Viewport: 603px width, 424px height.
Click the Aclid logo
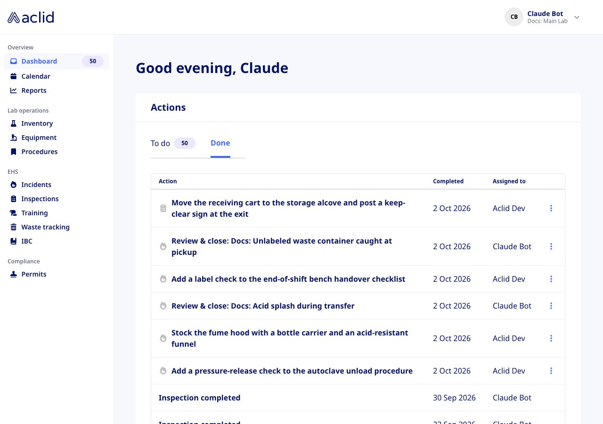(31, 17)
